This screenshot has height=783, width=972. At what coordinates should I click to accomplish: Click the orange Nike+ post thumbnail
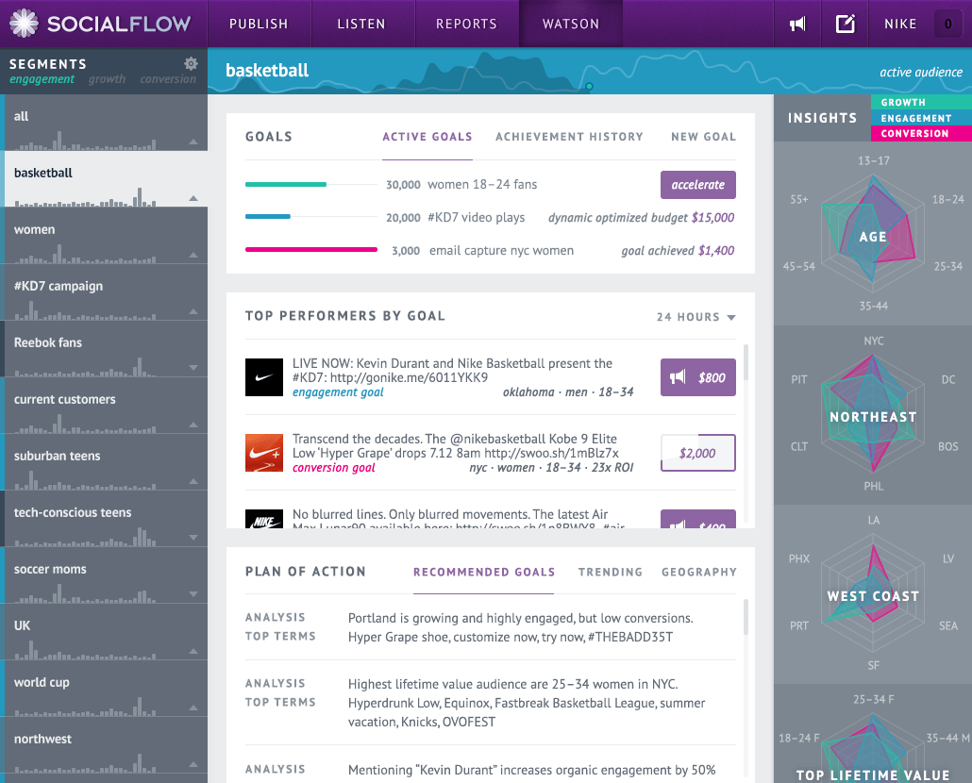(x=264, y=453)
